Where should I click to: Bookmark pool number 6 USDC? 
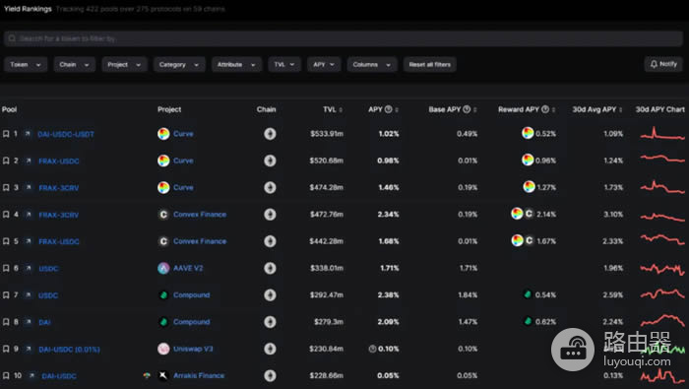[6, 268]
